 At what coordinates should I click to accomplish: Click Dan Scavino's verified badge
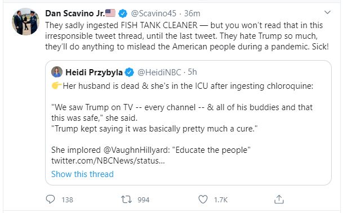click(123, 13)
